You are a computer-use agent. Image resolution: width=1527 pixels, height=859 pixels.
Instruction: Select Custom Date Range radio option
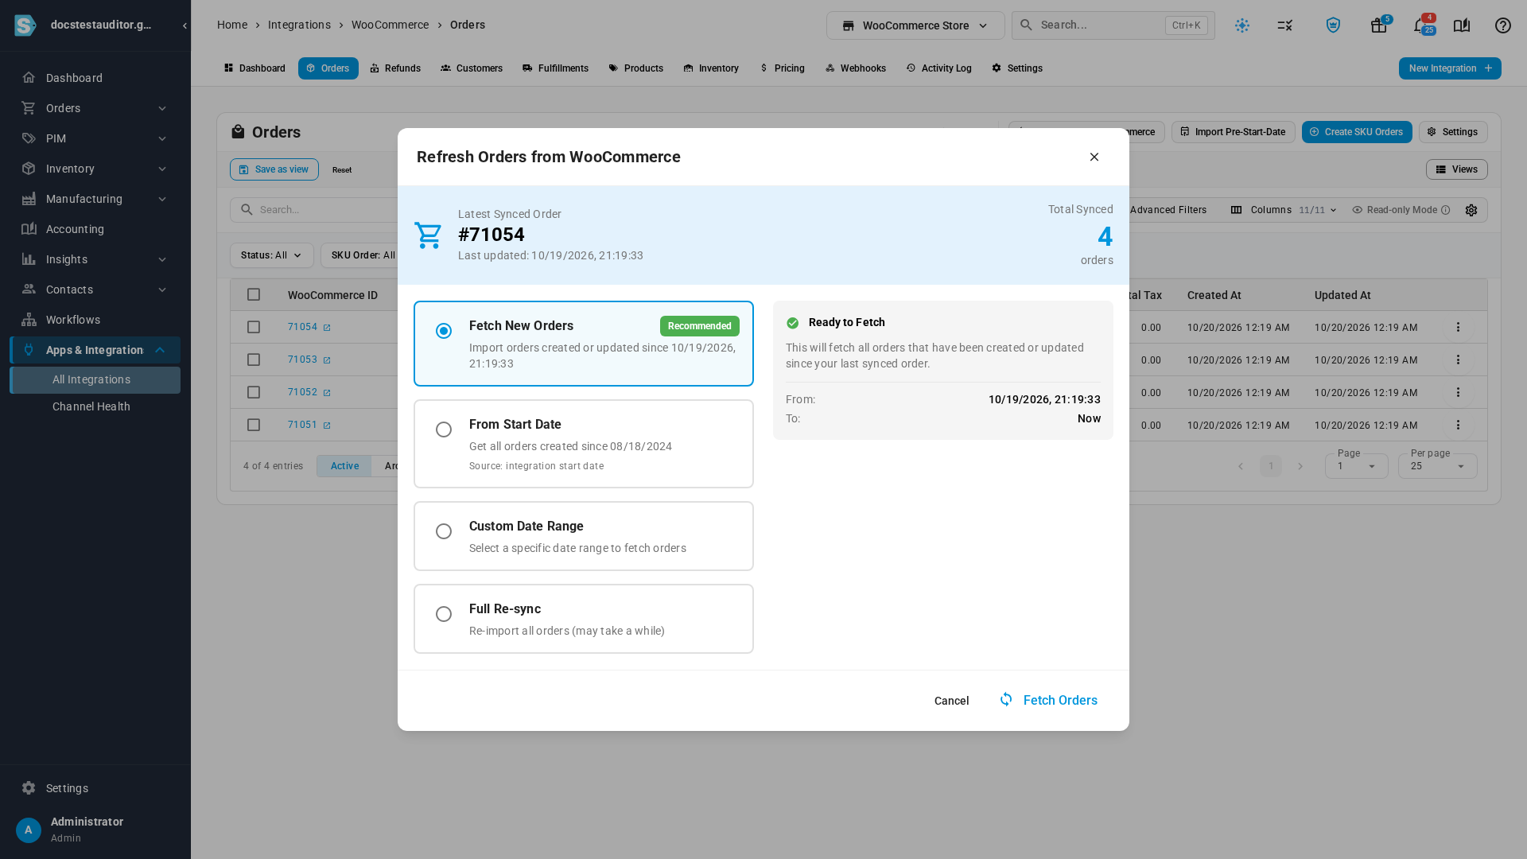444,531
